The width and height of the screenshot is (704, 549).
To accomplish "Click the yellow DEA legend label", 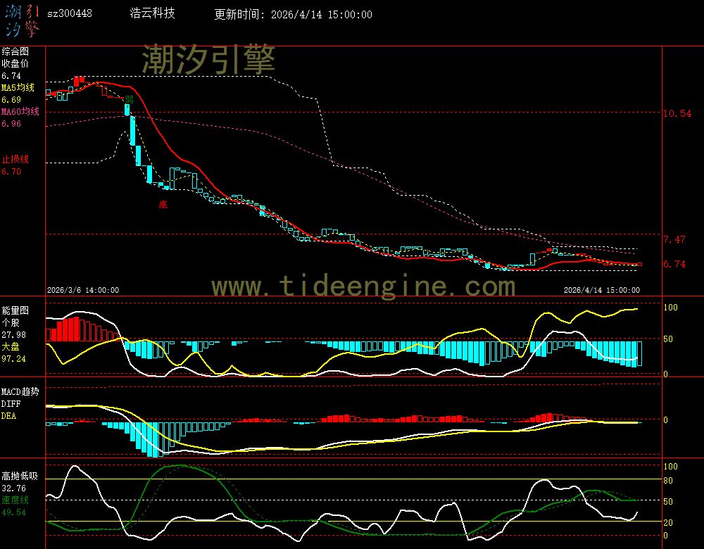I will pyautogui.click(x=8, y=416).
